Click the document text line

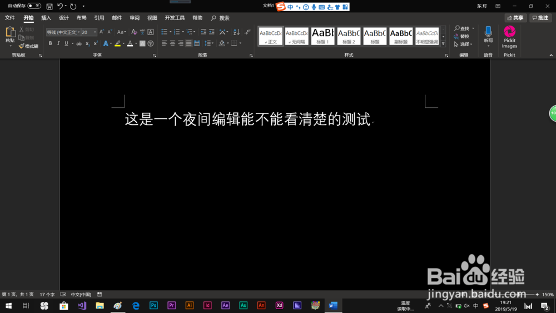[x=247, y=120]
